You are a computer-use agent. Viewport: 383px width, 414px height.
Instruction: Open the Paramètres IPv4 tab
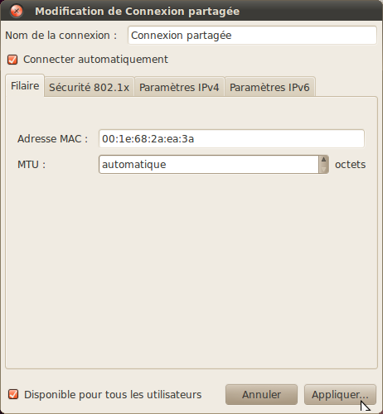(x=179, y=87)
